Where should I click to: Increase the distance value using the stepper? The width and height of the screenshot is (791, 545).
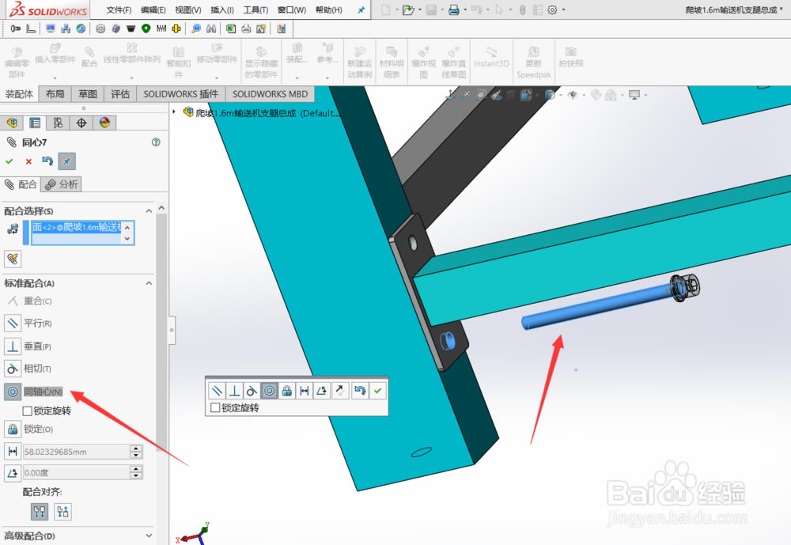click(136, 448)
